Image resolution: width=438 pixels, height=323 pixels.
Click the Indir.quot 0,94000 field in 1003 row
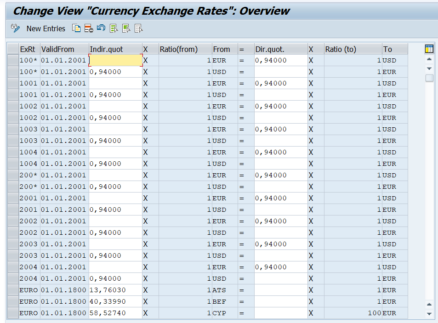point(116,141)
